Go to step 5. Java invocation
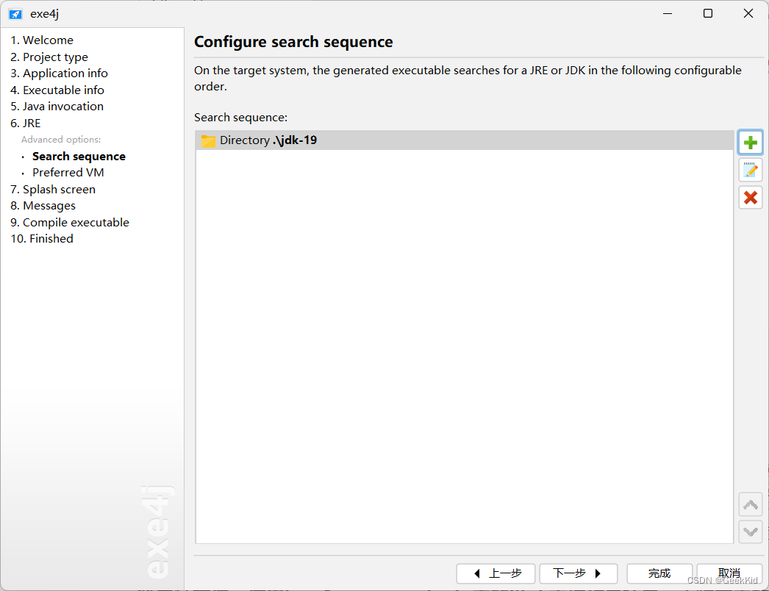Image resolution: width=769 pixels, height=591 pixels. point(57,107)
